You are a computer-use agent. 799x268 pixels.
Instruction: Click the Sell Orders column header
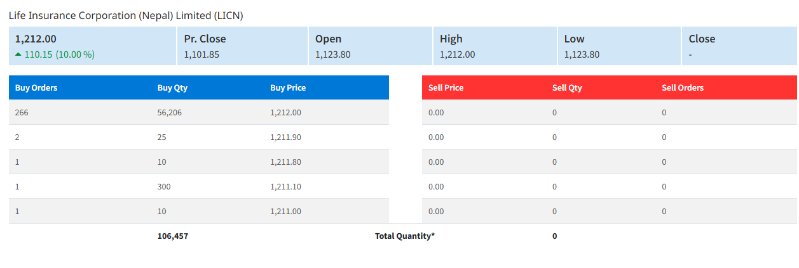pyautogui.click(x=683, y=87)
